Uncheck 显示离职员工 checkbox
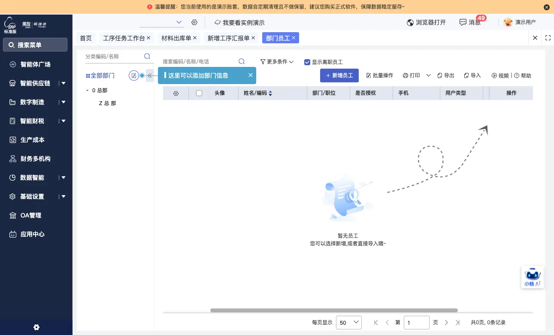 tap(307, 62)
